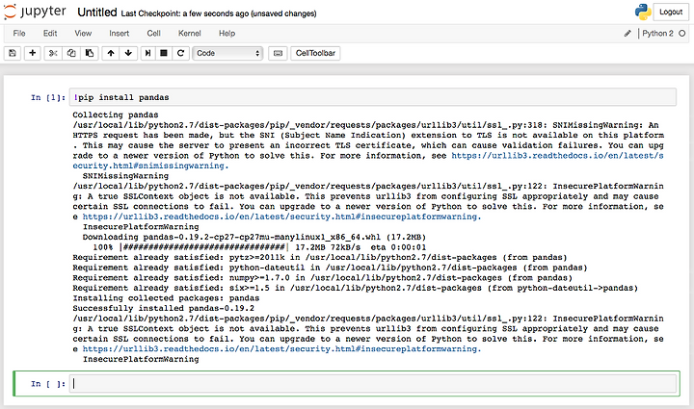Click 'Installing collected packages: pandas' line
This screenshot has width=694, height=409.
166,298
